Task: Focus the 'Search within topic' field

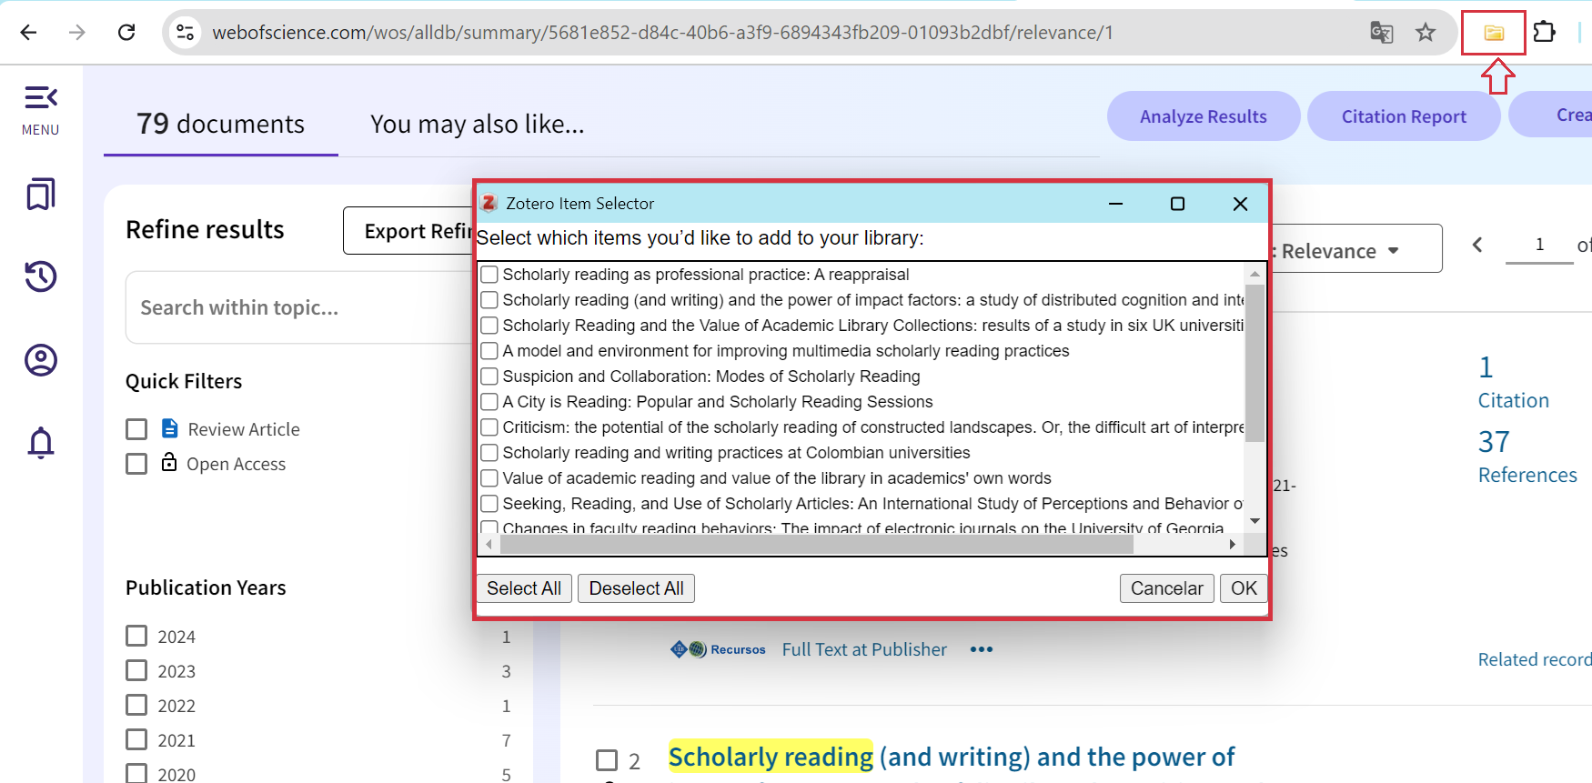Action: (300, 307)
